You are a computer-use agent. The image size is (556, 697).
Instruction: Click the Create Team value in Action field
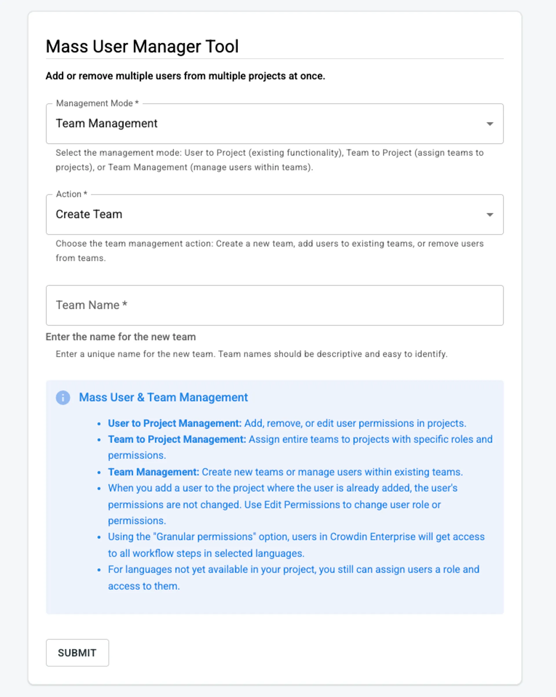(x=89, y=214)
